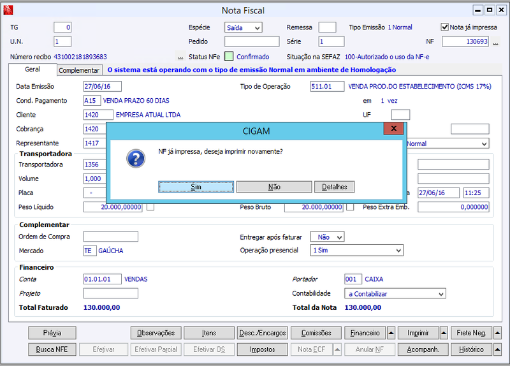Toggle the checkbox next to Peso Líquido
The width and height of the screenshot is (510, 366).
(150, 207)
